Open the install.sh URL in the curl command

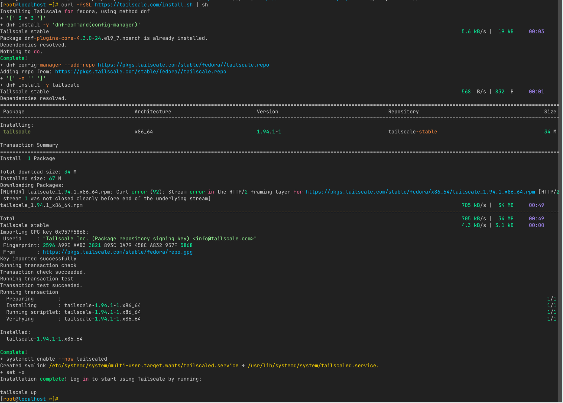pyautogui.click(x=144, y=5)
